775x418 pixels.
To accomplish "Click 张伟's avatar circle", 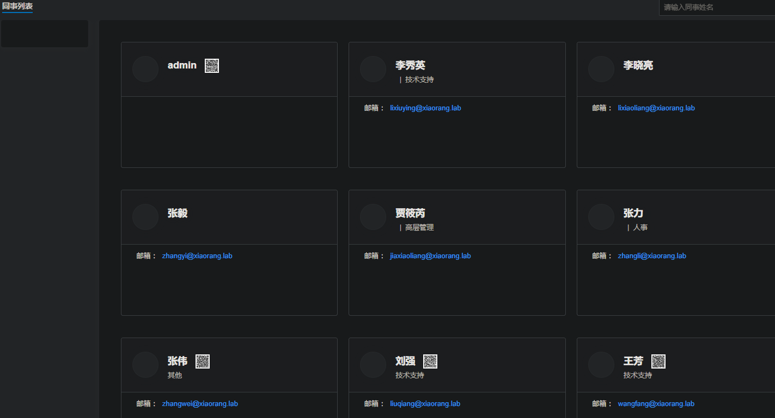I will coord(145,365).
